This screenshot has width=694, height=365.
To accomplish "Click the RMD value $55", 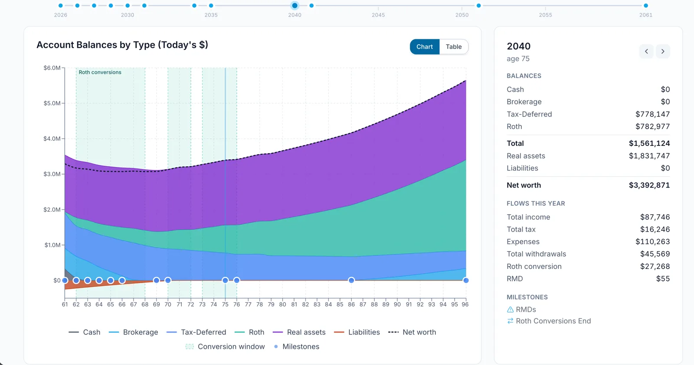I will coord(663,279).
